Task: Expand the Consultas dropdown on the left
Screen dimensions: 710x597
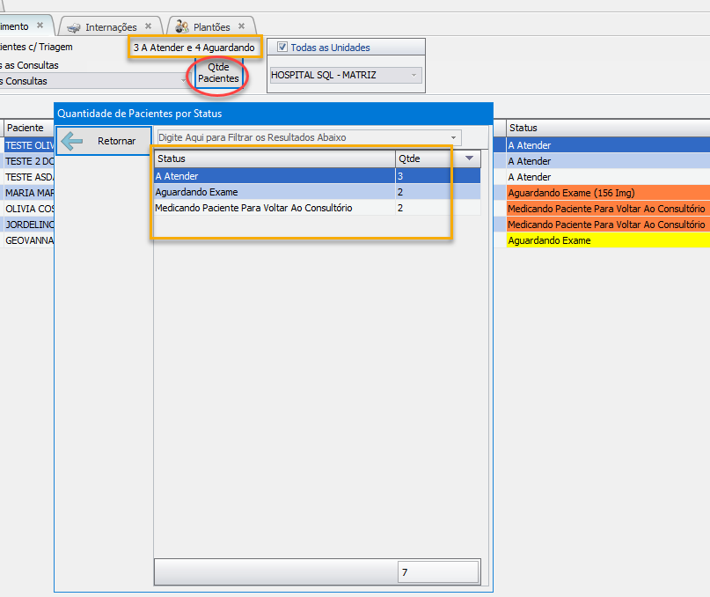Action: 183,81
